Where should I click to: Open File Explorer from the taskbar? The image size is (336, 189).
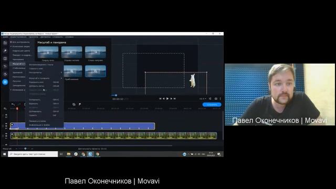tap(69, 154)
